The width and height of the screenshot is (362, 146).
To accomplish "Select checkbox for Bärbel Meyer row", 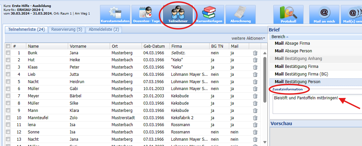I will 8,96.
